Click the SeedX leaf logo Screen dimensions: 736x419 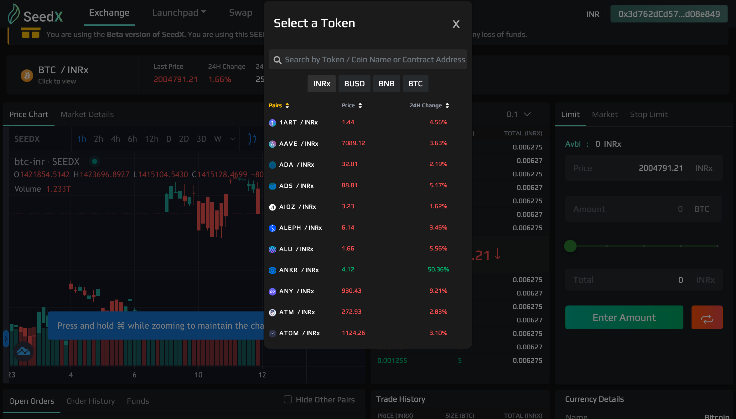click(x=14, y=14)
